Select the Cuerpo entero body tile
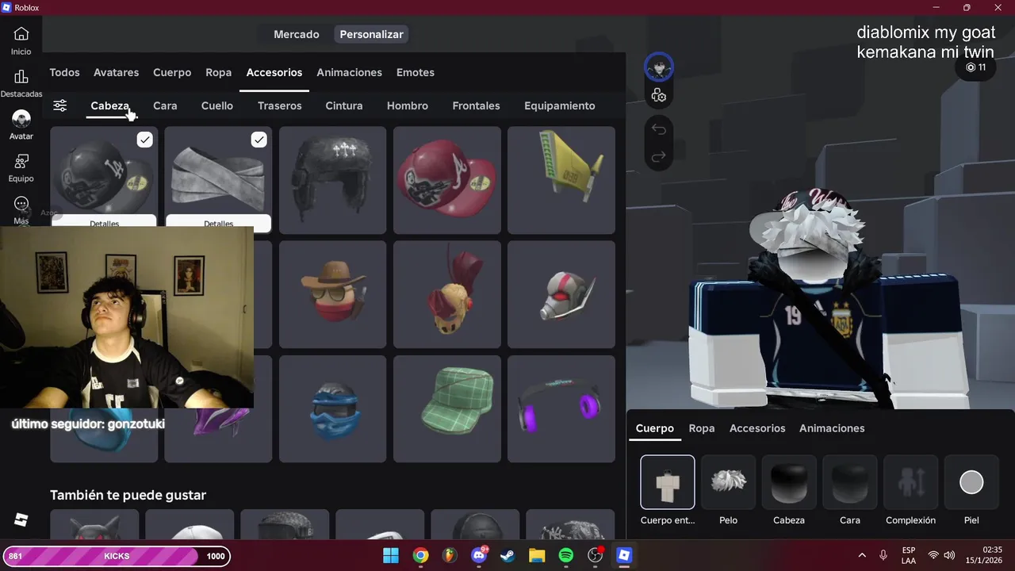 tap(668, 482)
